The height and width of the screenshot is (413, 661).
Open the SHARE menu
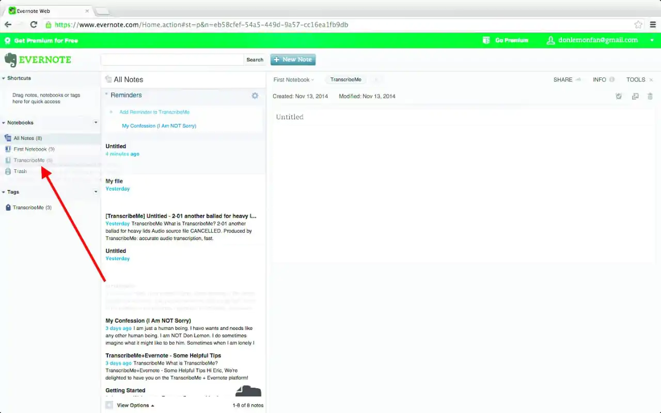tap(567, 80)
